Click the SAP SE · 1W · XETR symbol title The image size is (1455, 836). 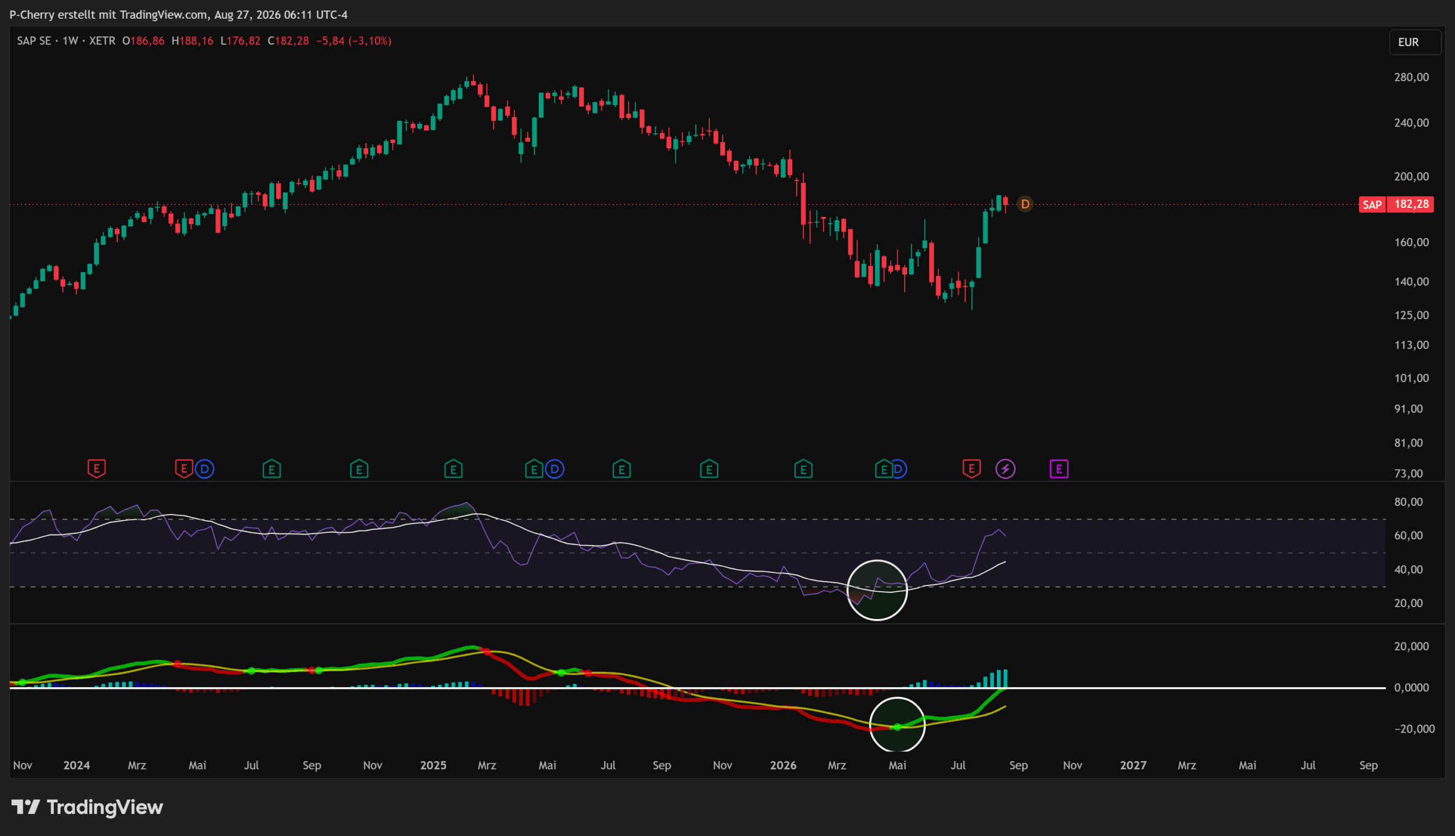pos(66,41)
